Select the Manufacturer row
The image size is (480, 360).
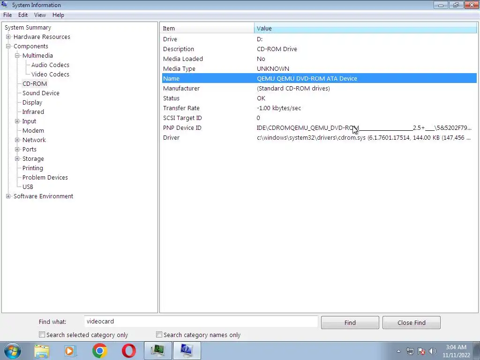pyautogui.click(x=319, y=88)
